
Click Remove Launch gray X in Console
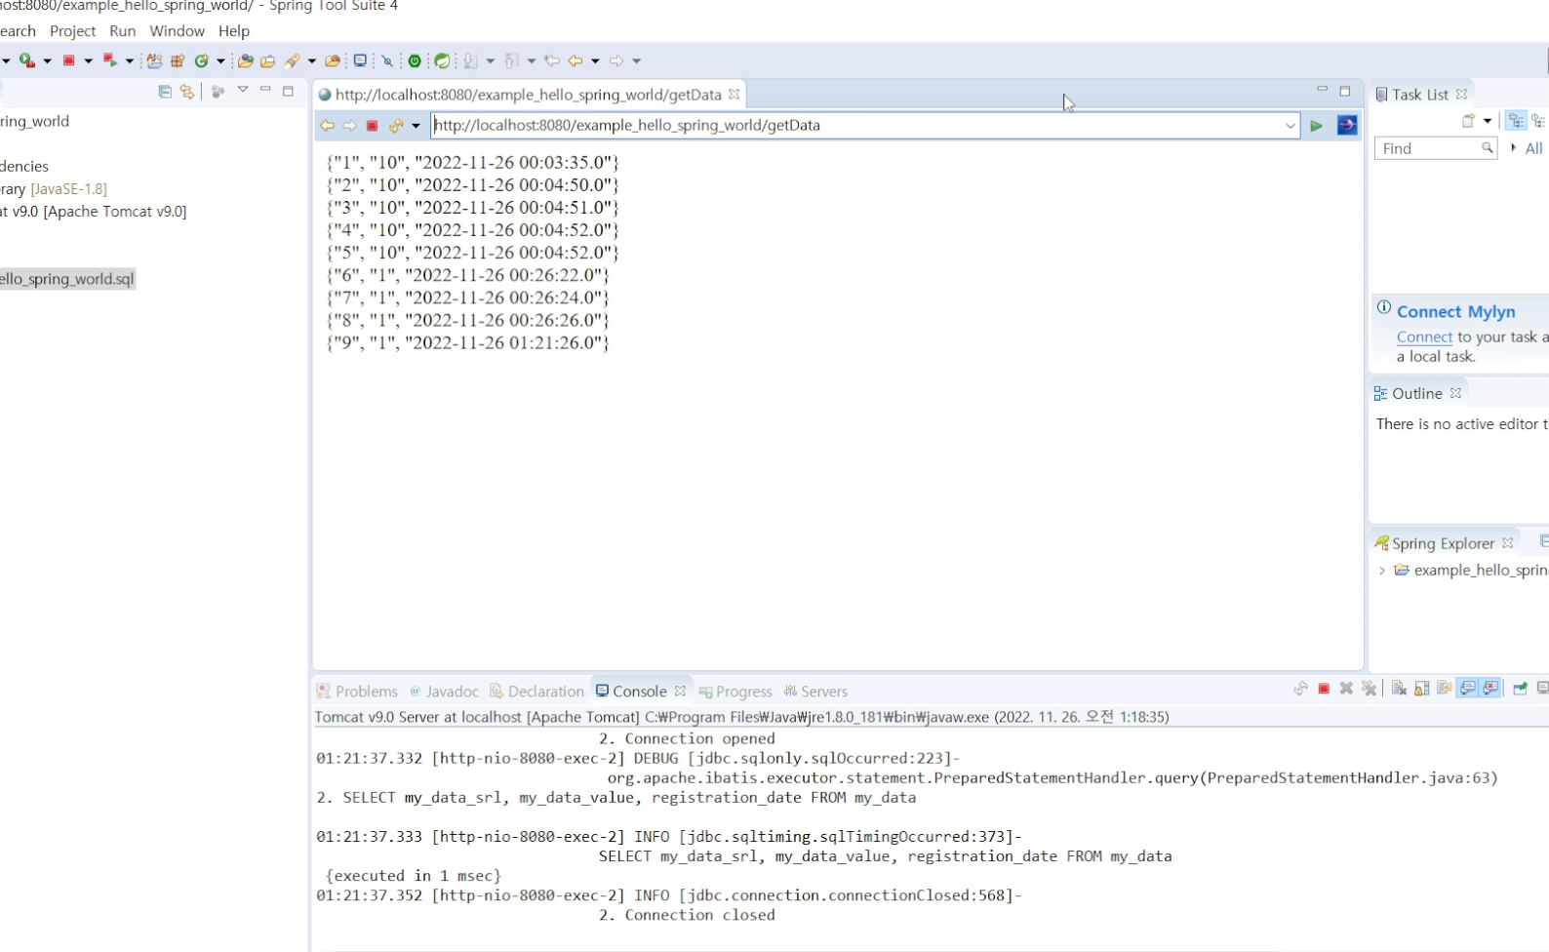(1346, 689)
